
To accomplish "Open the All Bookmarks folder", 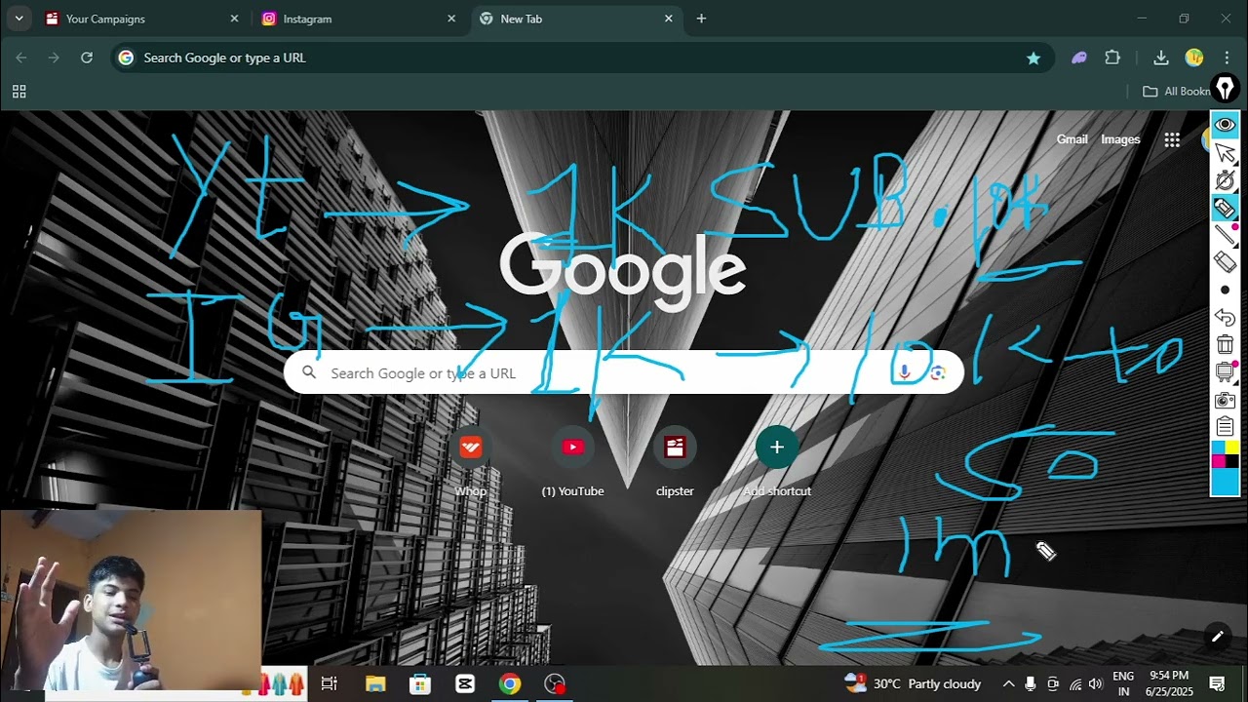I will pos(1176,91).
